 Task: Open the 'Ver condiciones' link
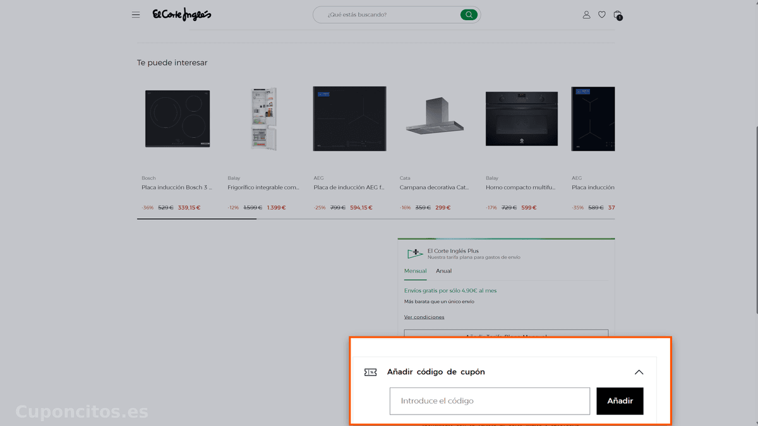[x=424, y=317]
